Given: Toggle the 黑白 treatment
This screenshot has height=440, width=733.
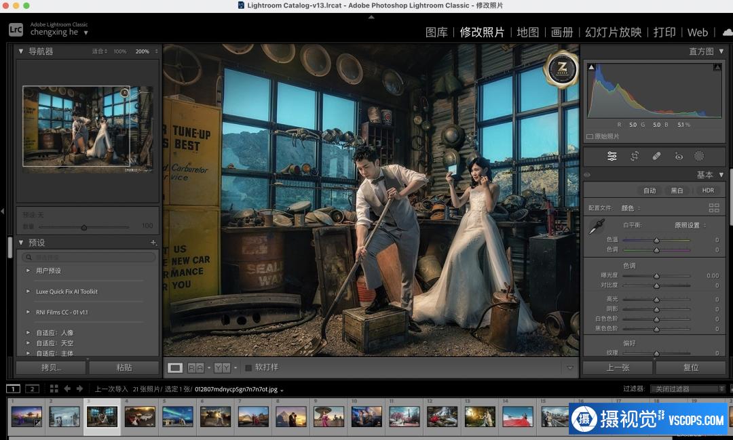Looking at the screenshot, I should click(x=677, y=191).
